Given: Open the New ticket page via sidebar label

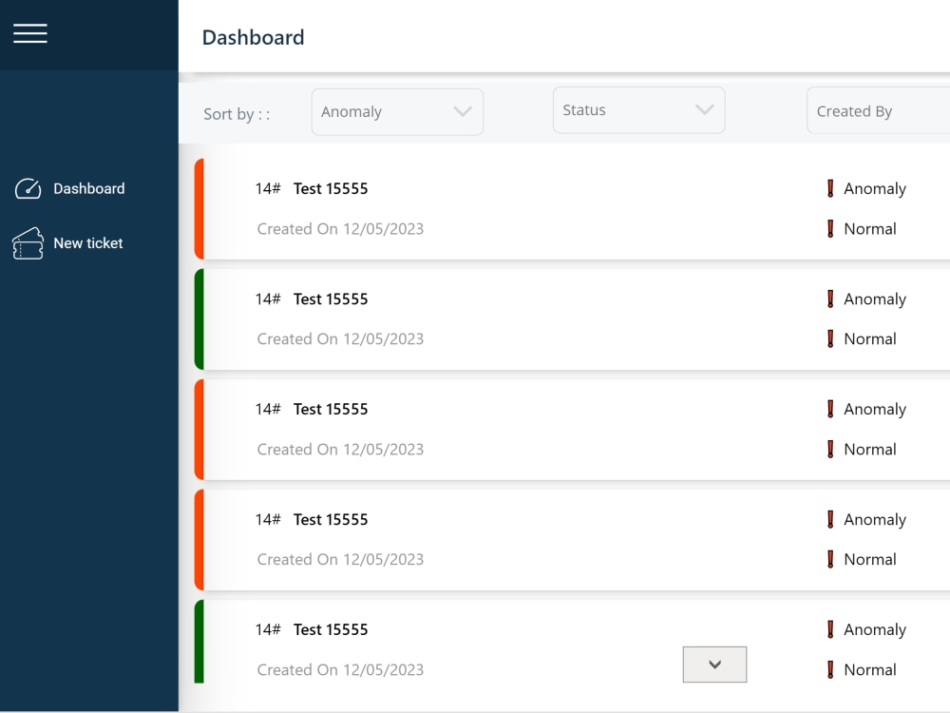Looking at the screenshot, I should click(x=87, y=243).
